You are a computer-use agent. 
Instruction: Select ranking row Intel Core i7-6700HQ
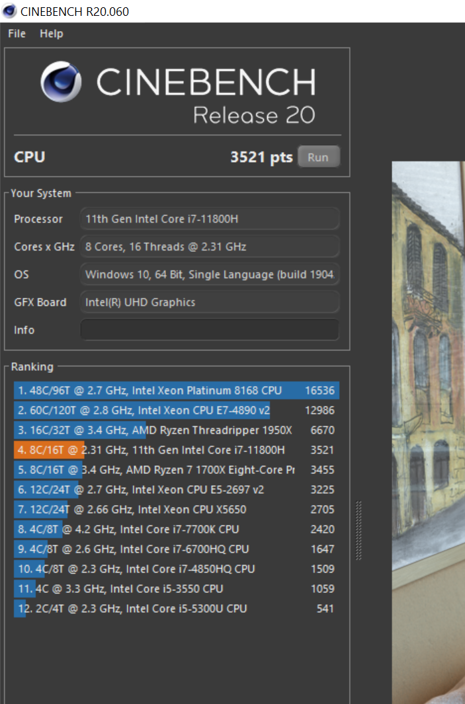coord(177,549)
